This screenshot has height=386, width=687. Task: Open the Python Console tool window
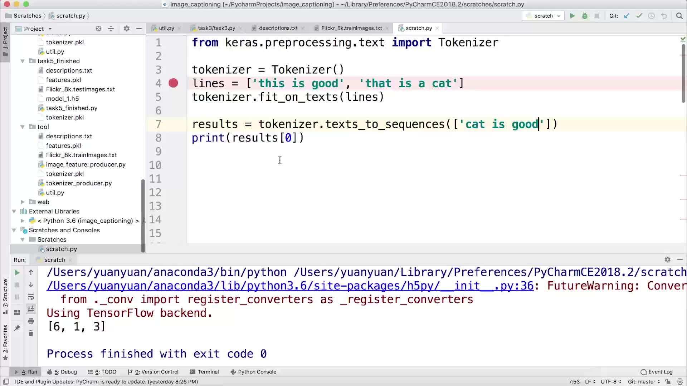pos(253,372)
